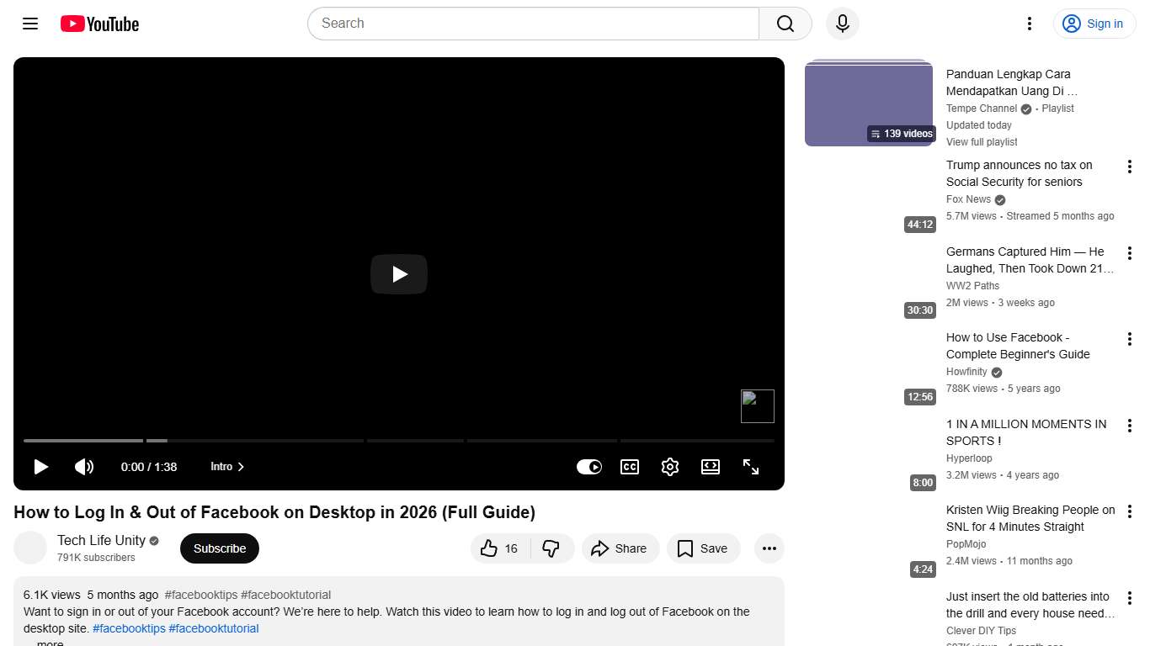Subscribe to Tech Life Unity
The width and height of the screenshot is (1150, 646).
tap(219, 548)
